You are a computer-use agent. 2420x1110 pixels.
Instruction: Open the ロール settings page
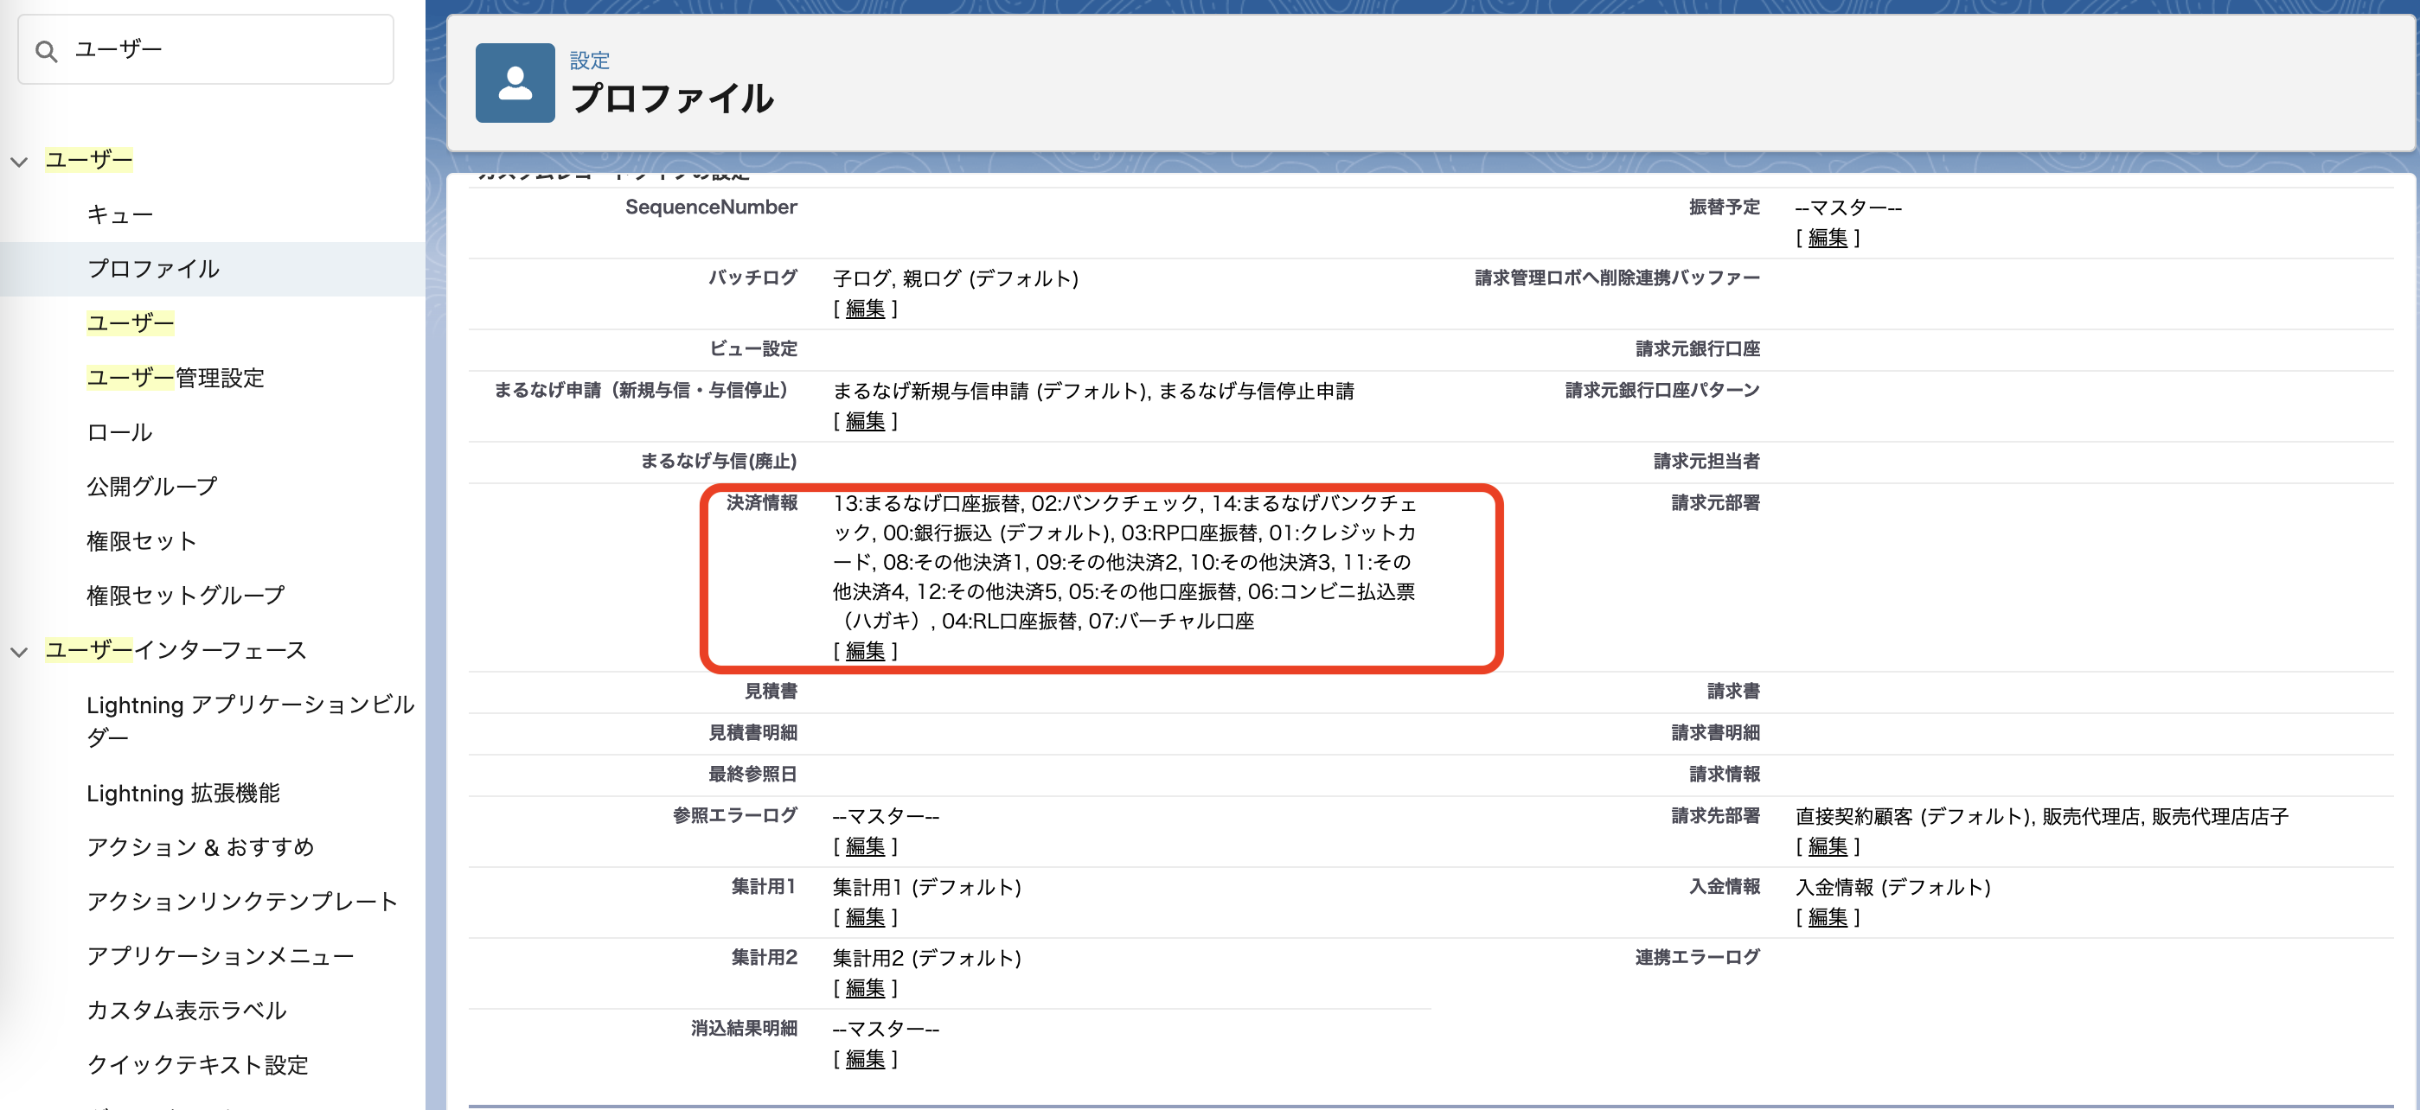118,432
